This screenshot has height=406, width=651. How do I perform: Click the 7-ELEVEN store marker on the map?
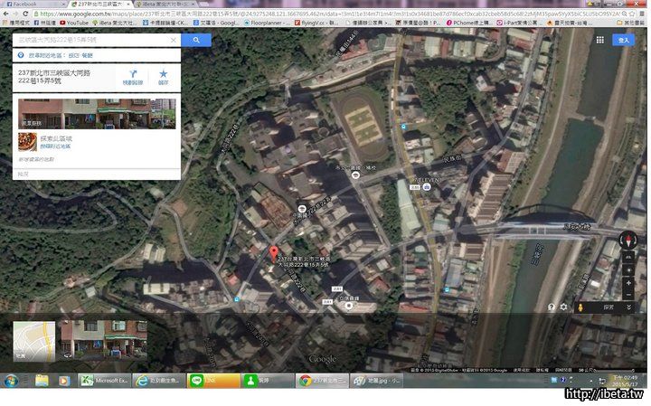(427, 187)
